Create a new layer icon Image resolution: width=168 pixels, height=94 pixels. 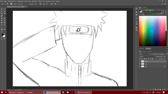[162, 90]
